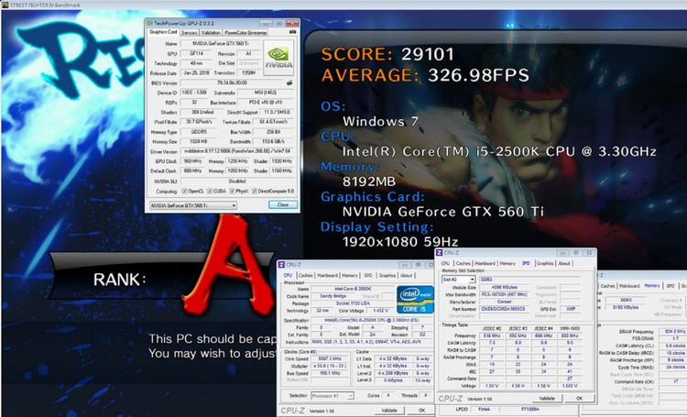Open the About tab in the CPU-Z window showing the CPU tab
The width and height of the screenshot is (687, 417).
coord(406,275)
